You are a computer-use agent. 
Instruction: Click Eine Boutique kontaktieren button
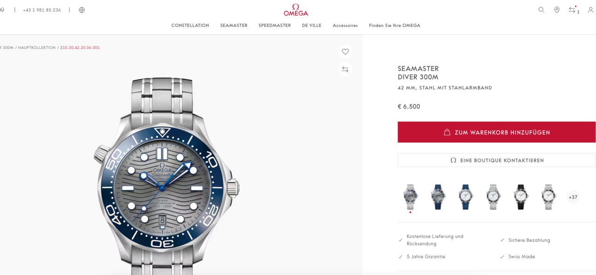[496, 160]
